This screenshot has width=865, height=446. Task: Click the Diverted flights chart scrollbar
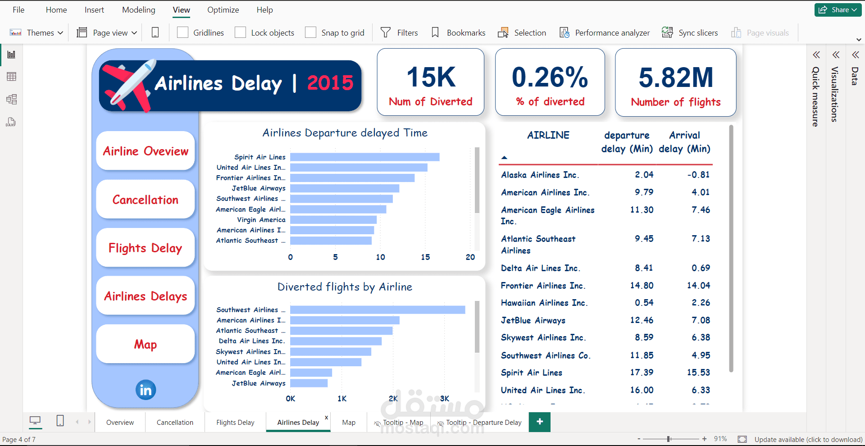click(477, 327)
